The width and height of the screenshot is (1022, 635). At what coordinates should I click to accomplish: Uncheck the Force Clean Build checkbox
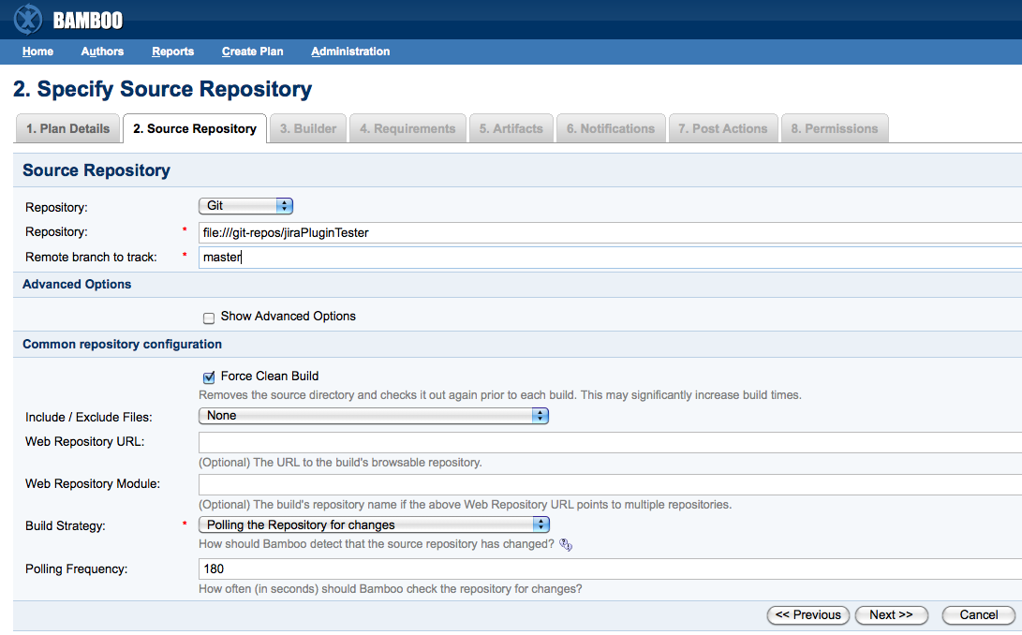coord(209,377)
